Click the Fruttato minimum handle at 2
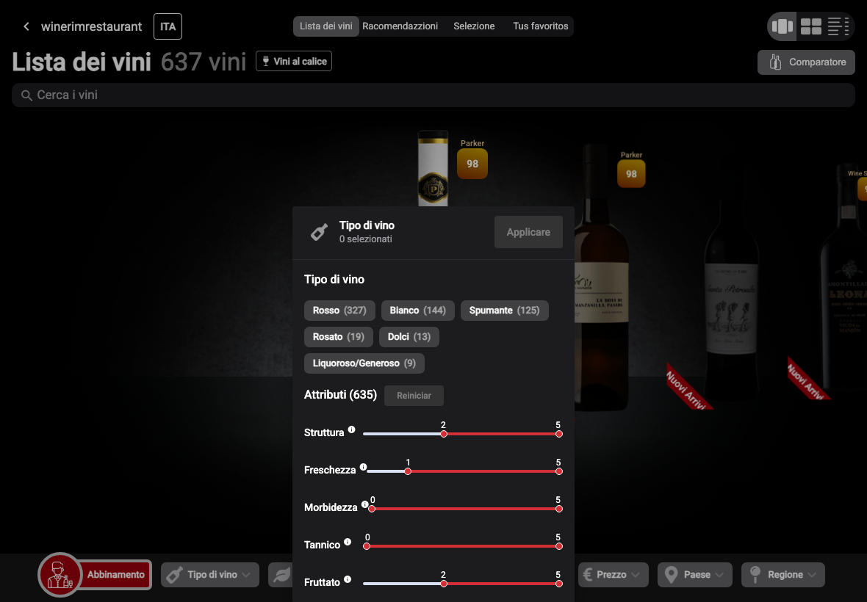Screen dimensions: 867x602 point(444,584)
